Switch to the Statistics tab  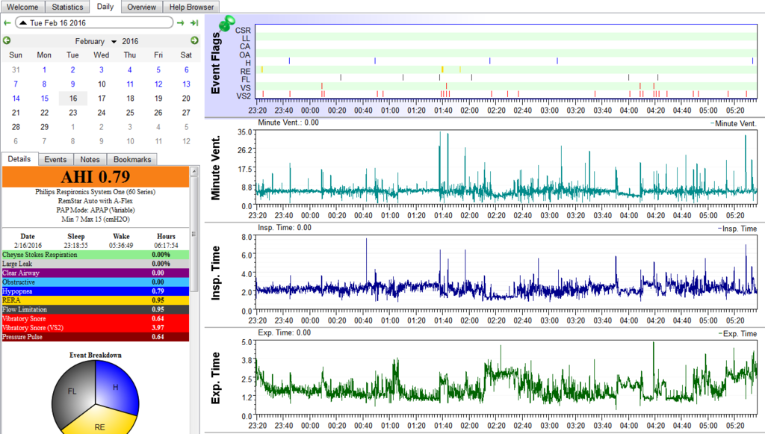[68, 7]
